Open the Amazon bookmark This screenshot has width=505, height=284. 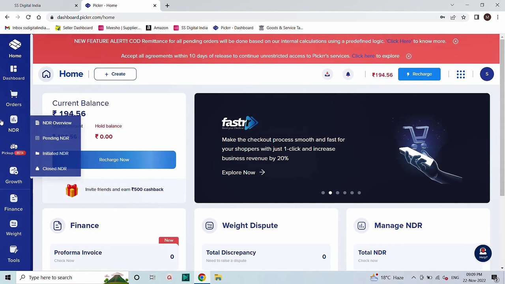[x=157, y=28]
